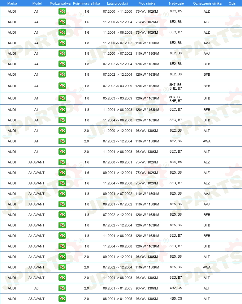Select the 8D5, B5 body code cell
The image size is (242, 304).
[x=176, y=162]
